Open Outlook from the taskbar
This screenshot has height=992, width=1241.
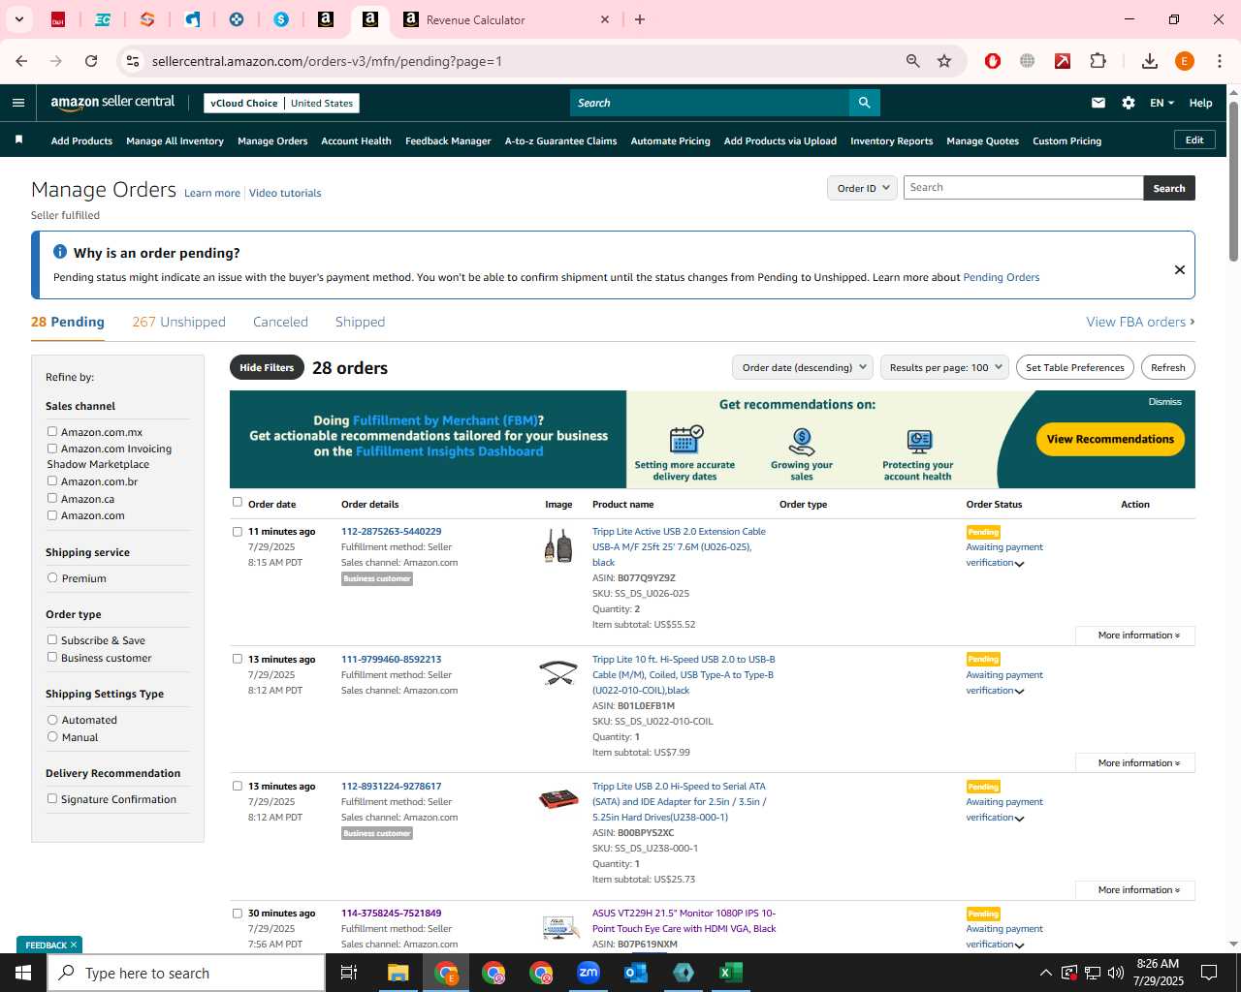(636, 973)
